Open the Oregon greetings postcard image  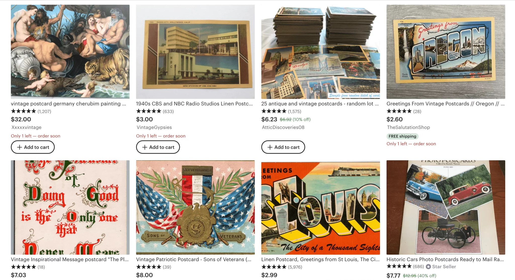tap(446, 52)
